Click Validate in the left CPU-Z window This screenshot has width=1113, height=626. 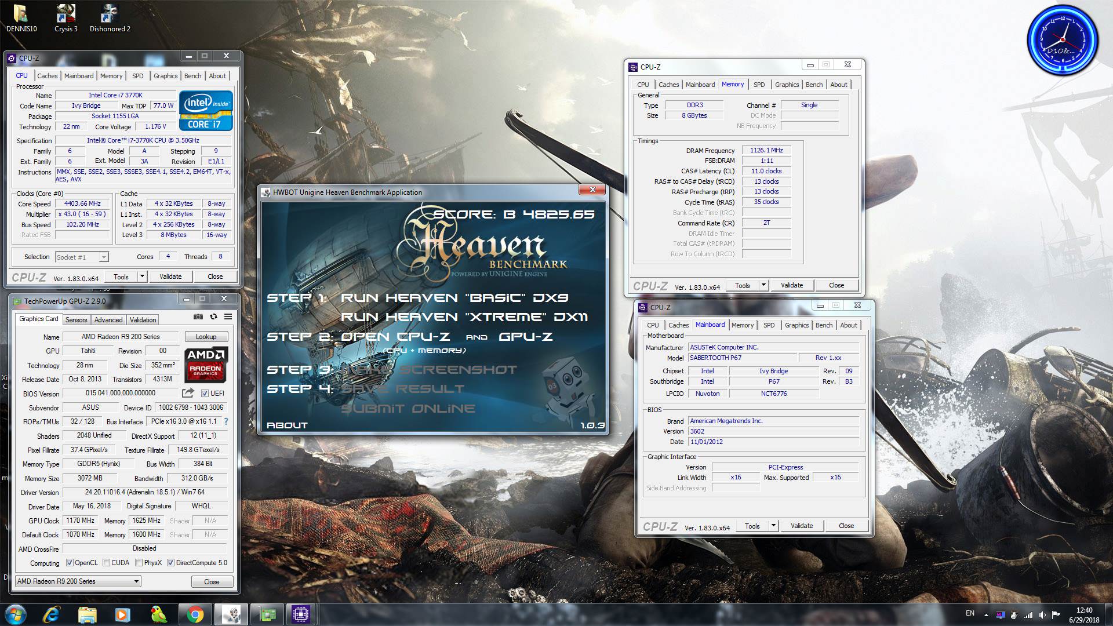(170, 276)
